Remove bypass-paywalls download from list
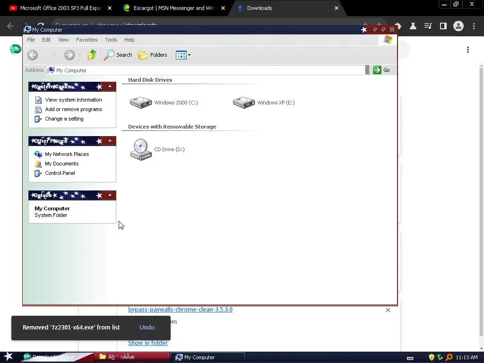Viewport: 484px width, 363px height. [388, 310]
